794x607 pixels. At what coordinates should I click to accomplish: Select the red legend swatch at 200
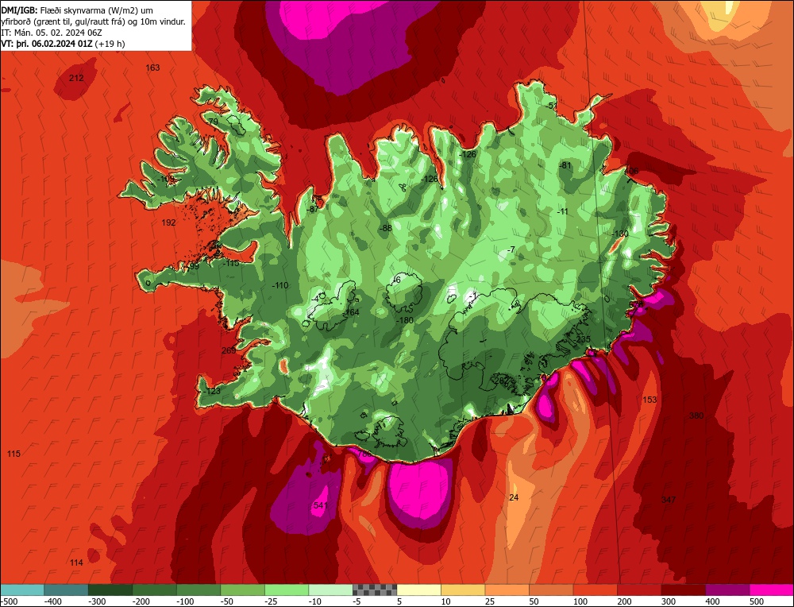pos(639,590)
